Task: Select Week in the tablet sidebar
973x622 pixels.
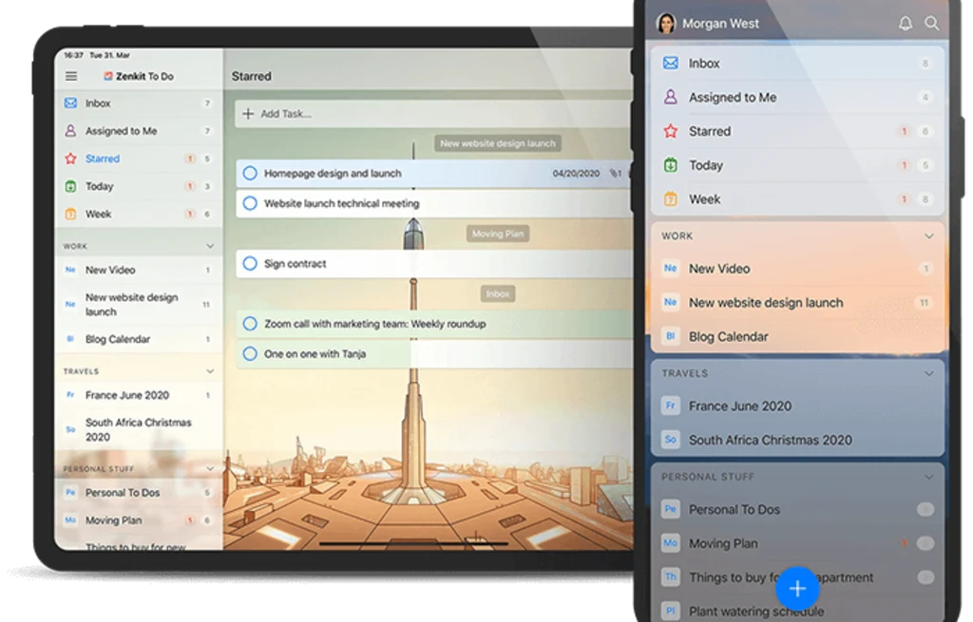Action: click(139, 214)
